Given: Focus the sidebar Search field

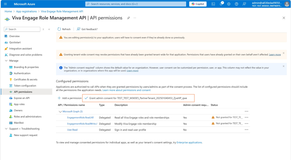Looking at the screenshot, I should [22, 29].
